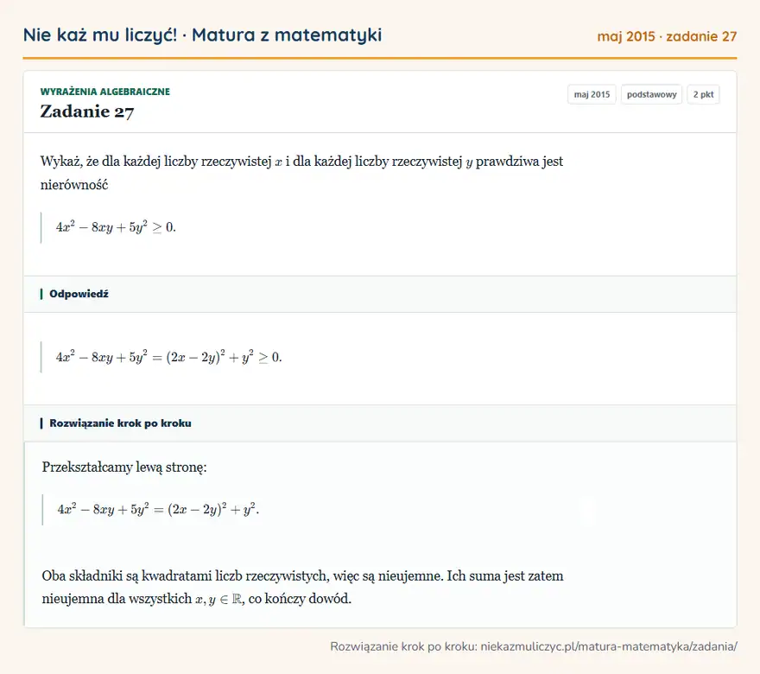760x674 pixels.
Task: Click the solution formula ending '+ y².'
Action: (158, 510)
